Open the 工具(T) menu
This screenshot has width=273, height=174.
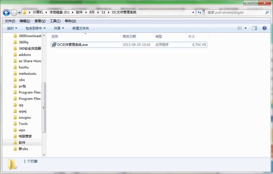coord(55,21)
